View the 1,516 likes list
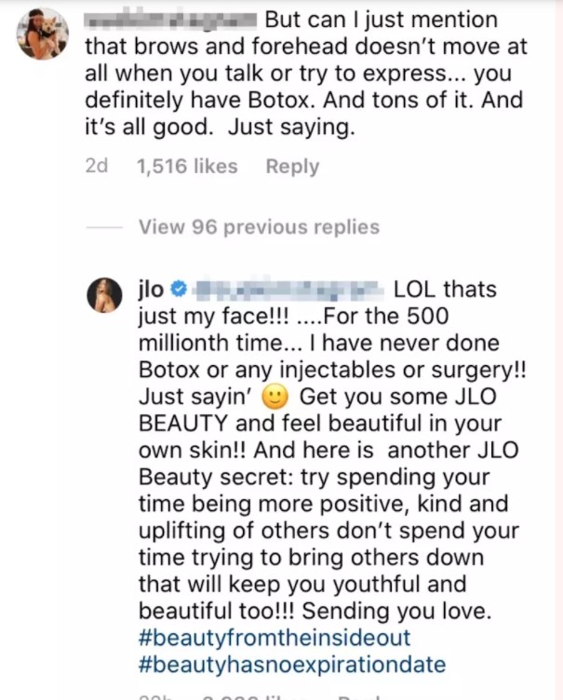563x700 pixels. click(x=187, y=167)
